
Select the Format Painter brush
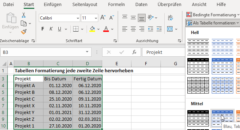(x=24, y=32)
